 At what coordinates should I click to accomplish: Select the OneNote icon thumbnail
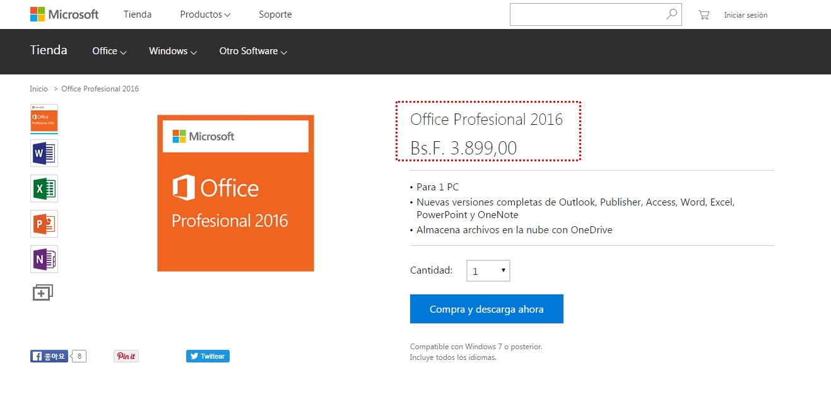(44, 259)
